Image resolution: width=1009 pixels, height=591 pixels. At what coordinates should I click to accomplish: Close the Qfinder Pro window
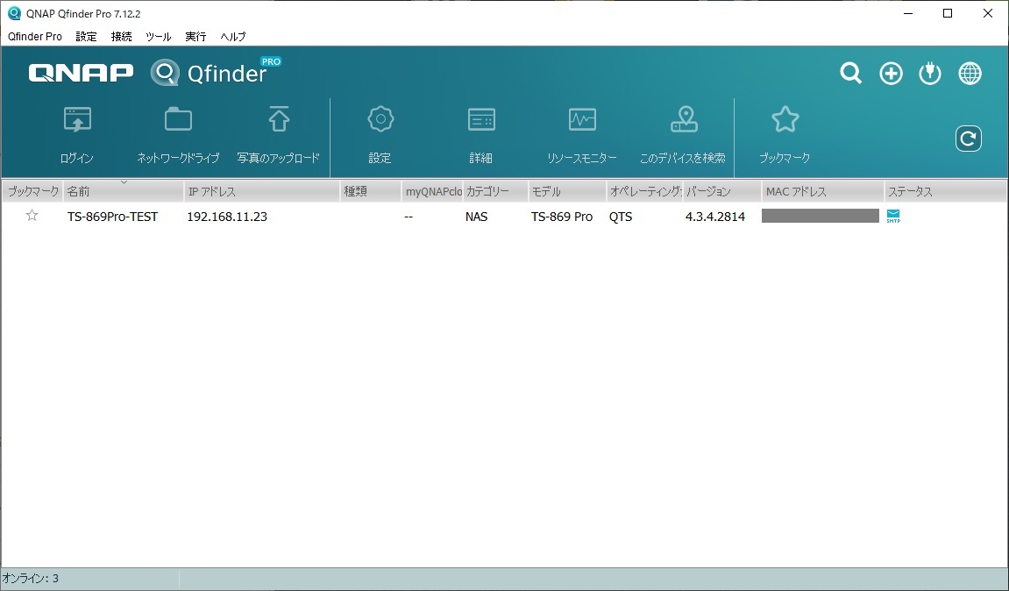click(x=988, y=13)
